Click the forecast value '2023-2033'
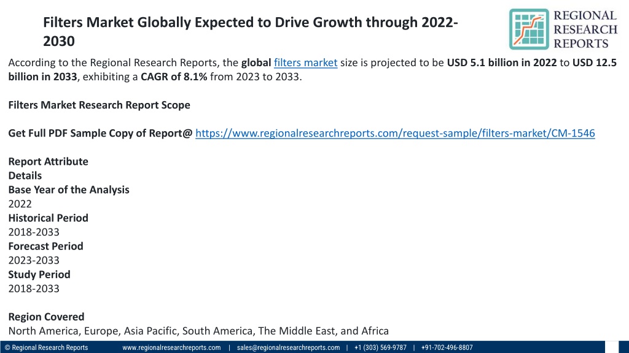The width and height of the screenshot is (629, 353). [34, 260]
